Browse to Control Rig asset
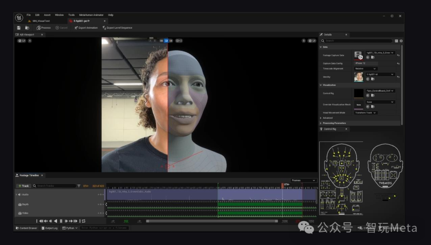The image size is (431, 245). coord(373,96)
